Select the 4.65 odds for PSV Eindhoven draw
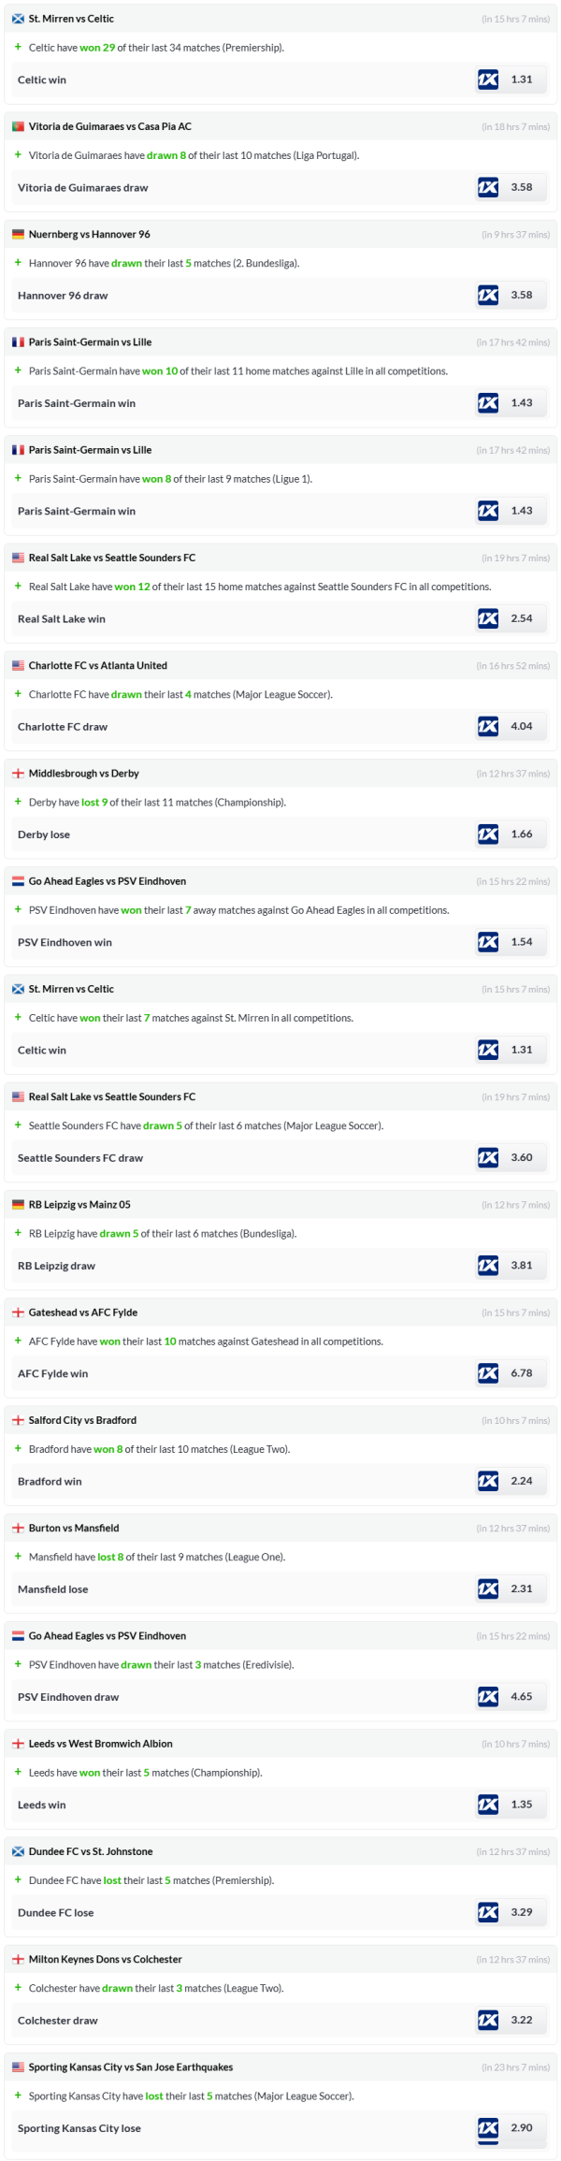This screenshot has height=2161, width=561. tap(522, 1697)
